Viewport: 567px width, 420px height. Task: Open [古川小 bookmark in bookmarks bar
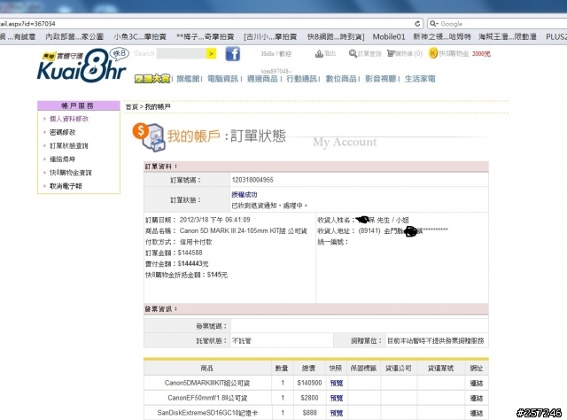(x=270, y=36)
